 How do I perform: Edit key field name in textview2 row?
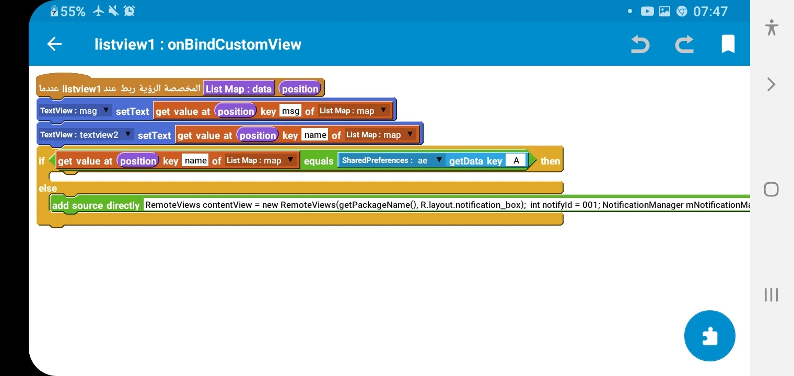[x=316, y=135]
